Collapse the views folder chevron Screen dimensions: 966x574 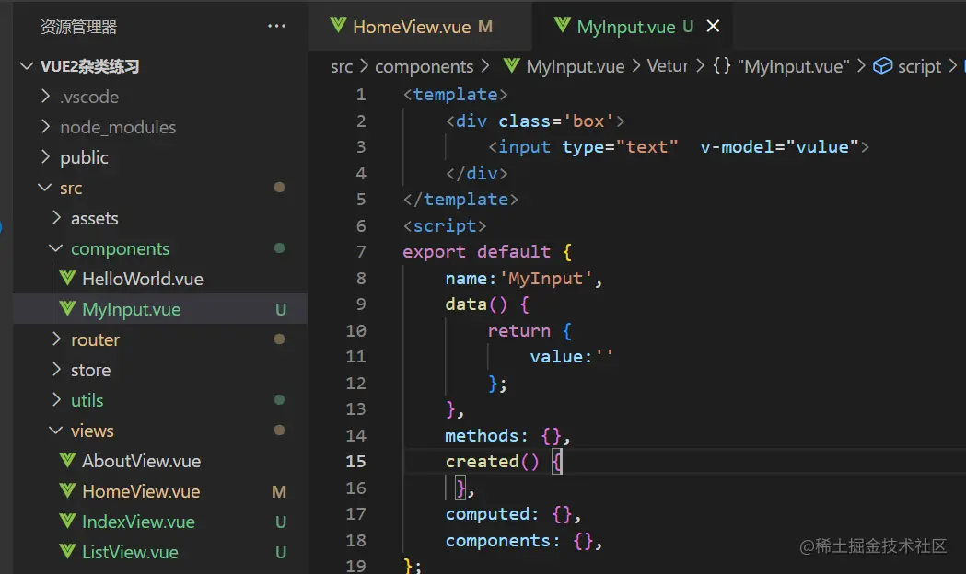click(55, 430)
